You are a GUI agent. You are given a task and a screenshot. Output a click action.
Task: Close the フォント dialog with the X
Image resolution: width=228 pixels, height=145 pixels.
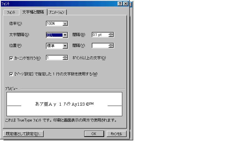125,4
